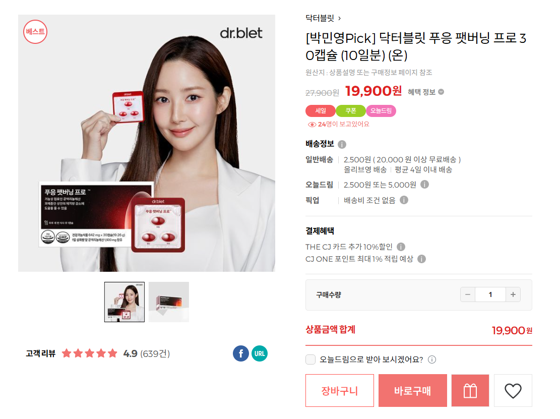This screenshot has height=419, width=560.
Task: Add product to wishlist heart icon
Action: click(513, 390)
